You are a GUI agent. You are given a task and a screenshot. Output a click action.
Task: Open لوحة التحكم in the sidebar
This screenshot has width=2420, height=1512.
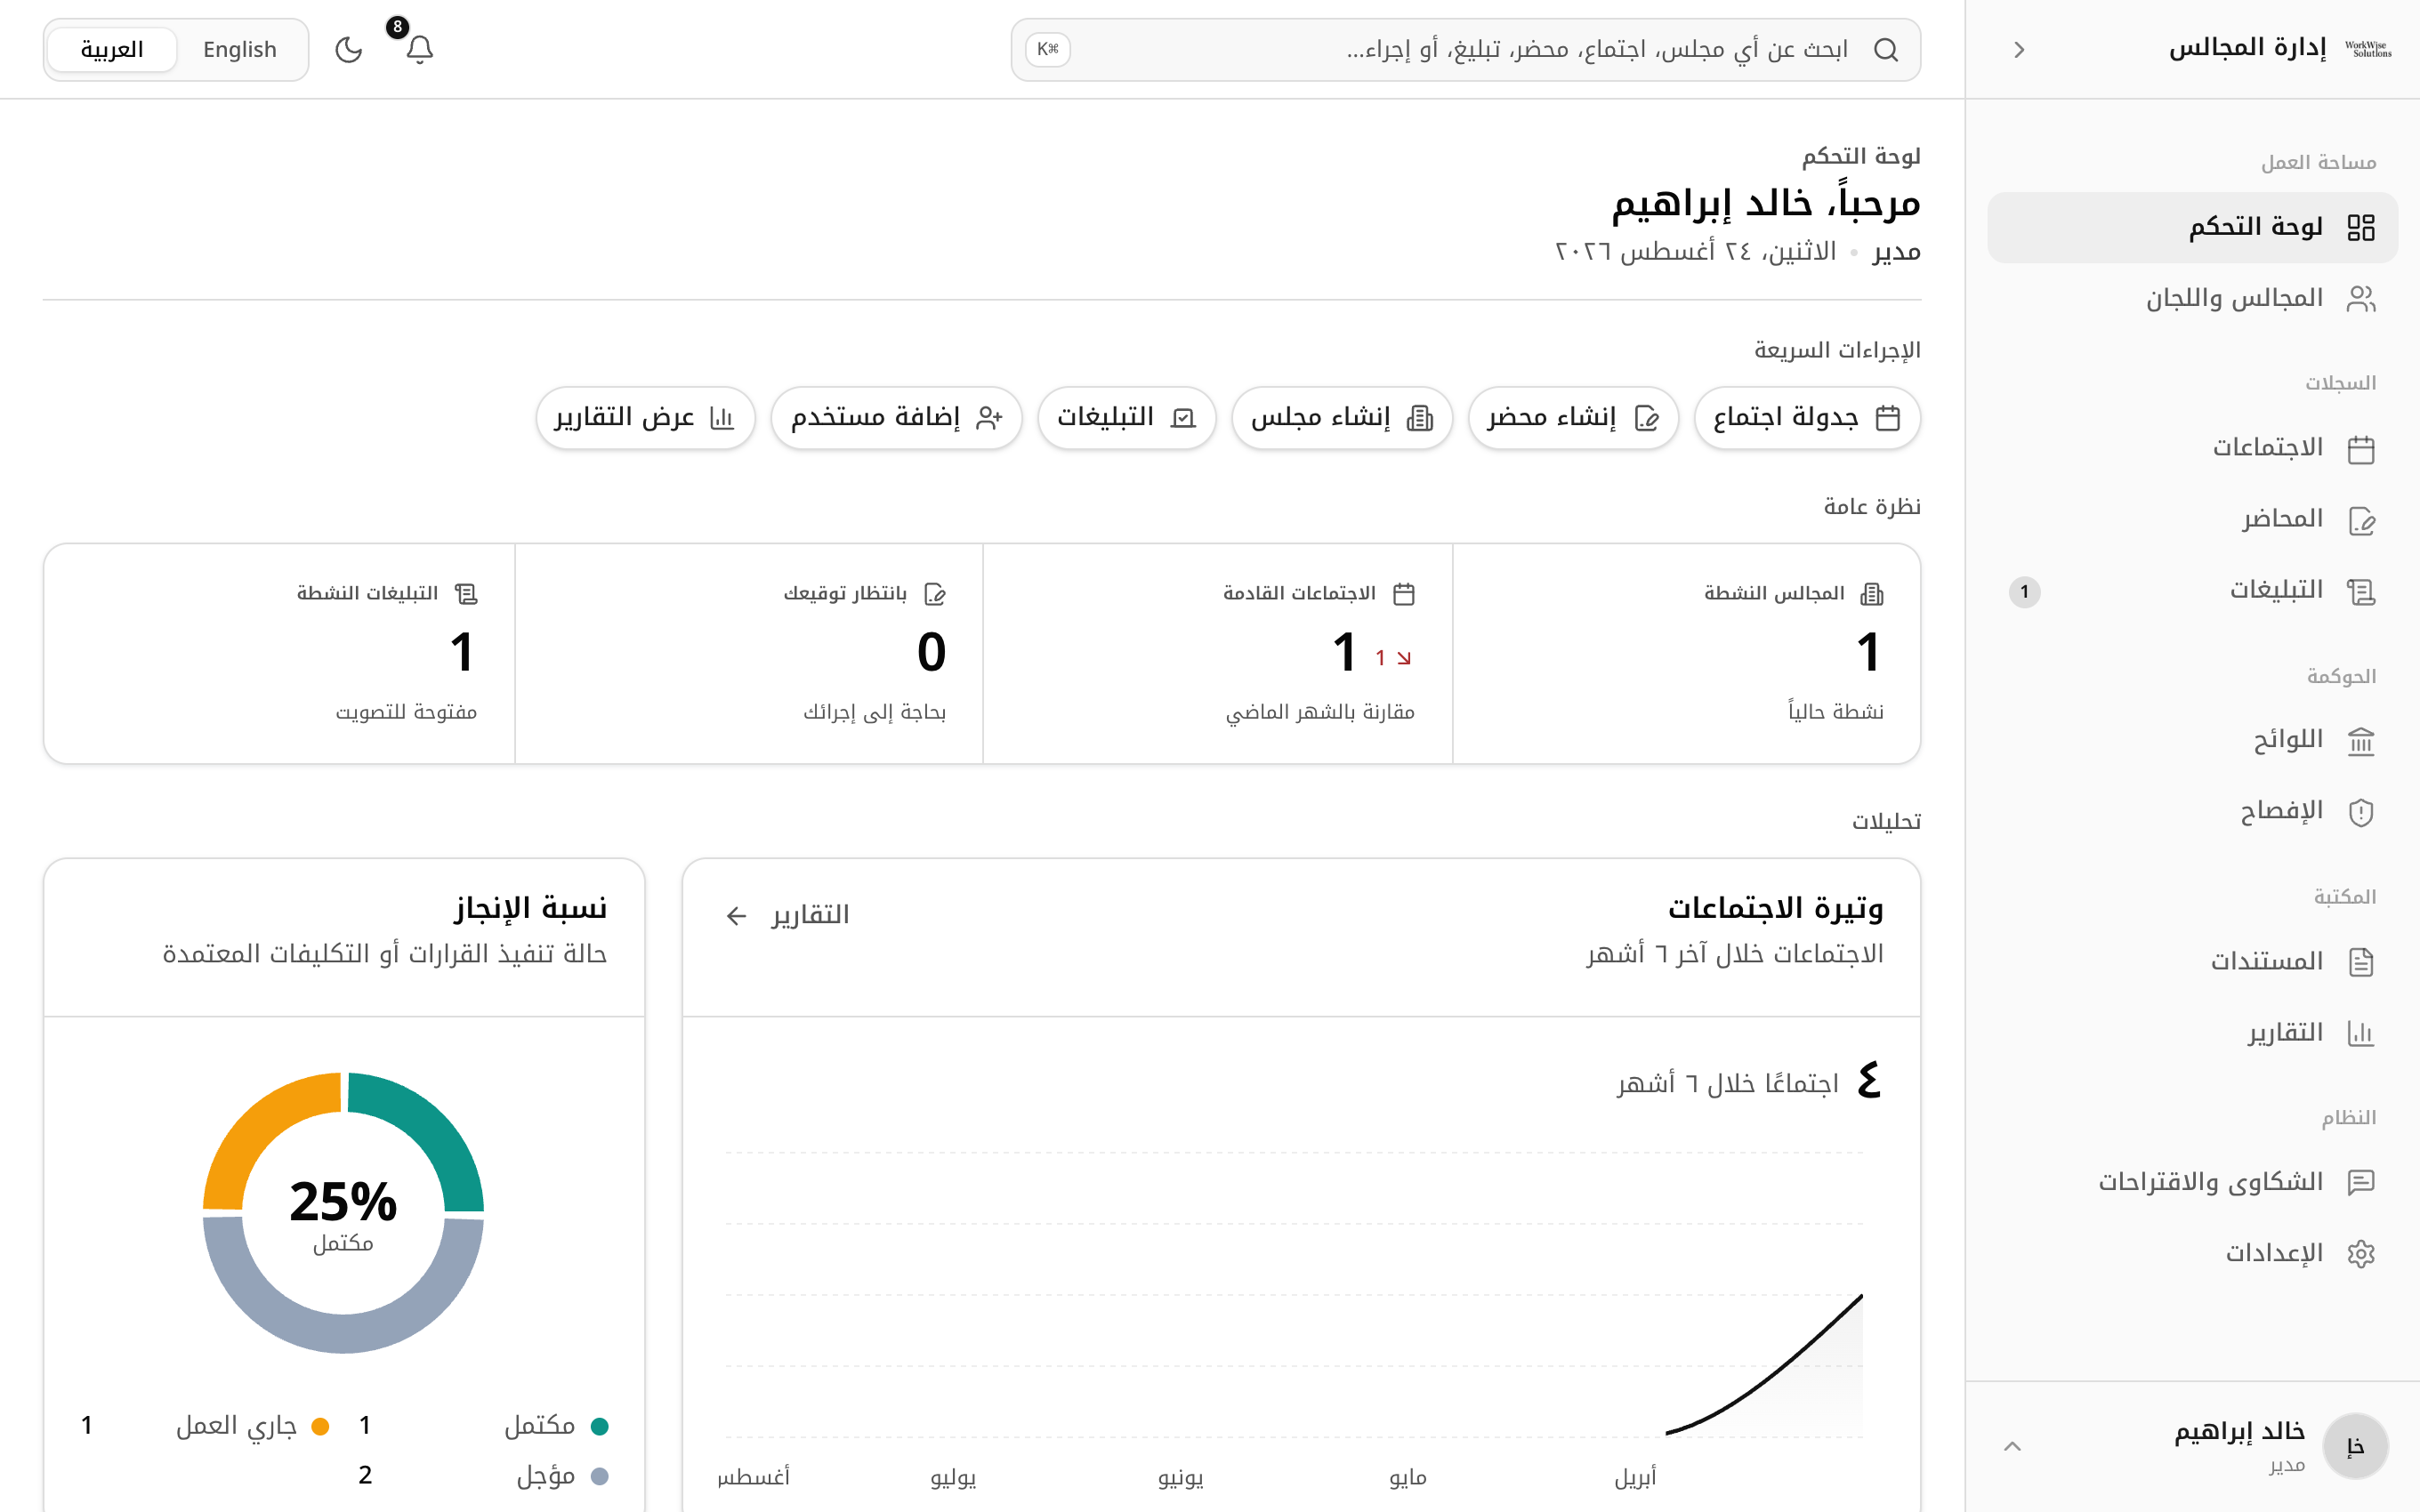[2192, 227]
